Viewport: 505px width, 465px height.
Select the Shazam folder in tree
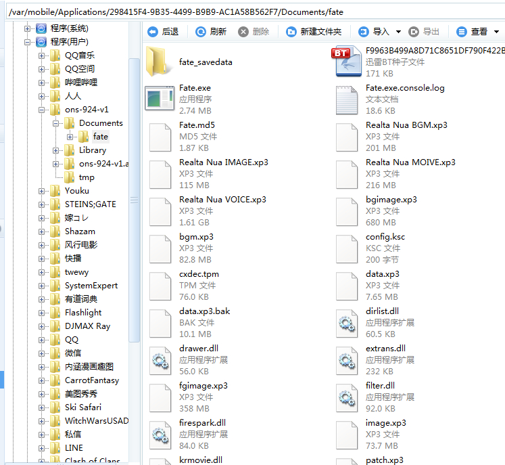pyautogui.click(x=73, y=231)
